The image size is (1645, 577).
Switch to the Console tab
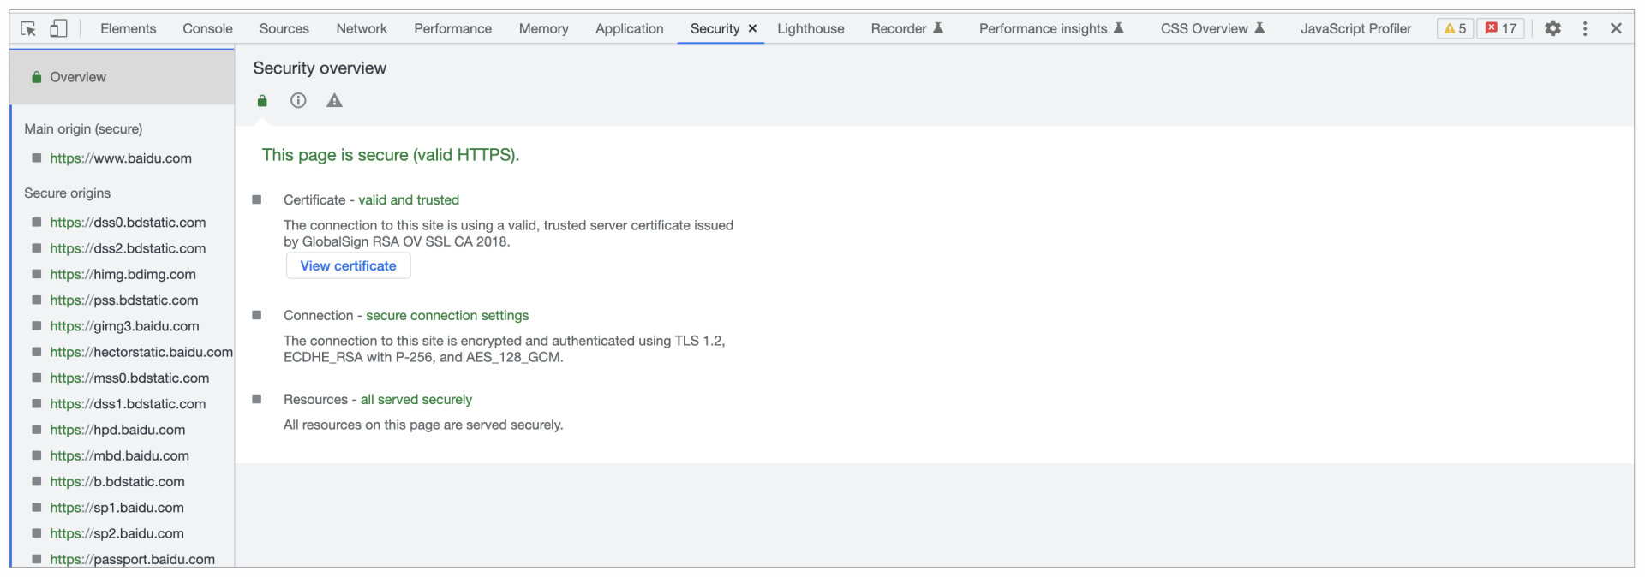(x=207, y=28)
